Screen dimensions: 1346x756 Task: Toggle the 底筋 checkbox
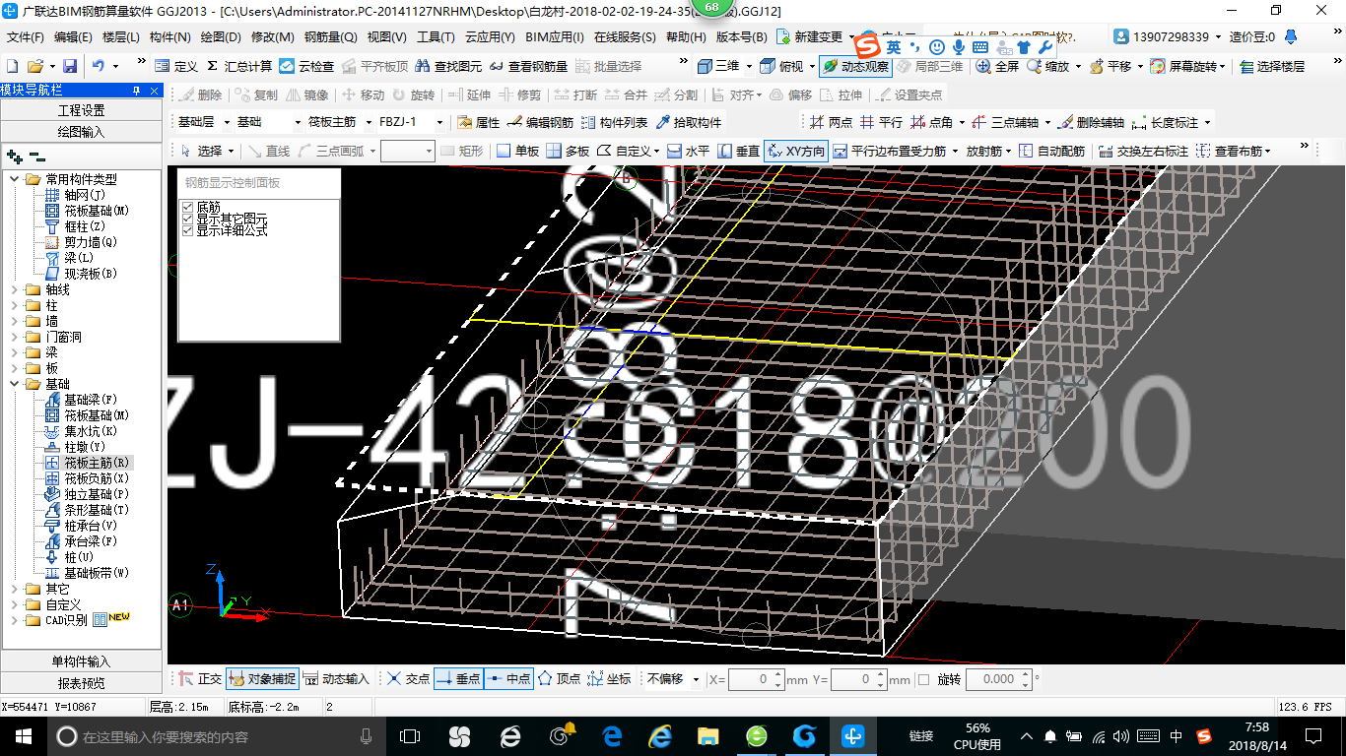coord(187,207)
